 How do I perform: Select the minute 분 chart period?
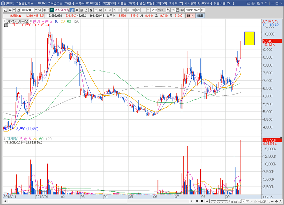91,10
